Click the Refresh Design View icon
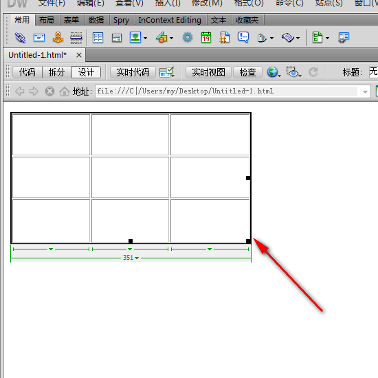378x378 pixels. click(313, 72)
